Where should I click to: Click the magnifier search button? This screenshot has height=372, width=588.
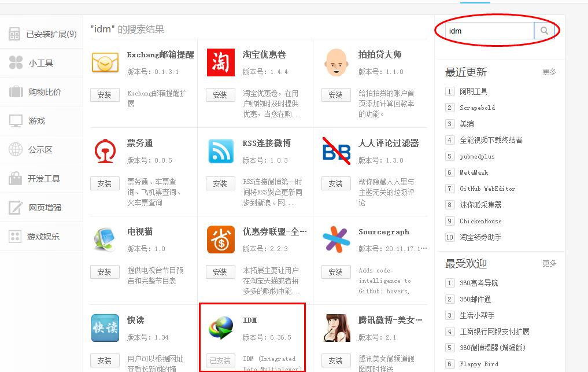coord(544,31)
